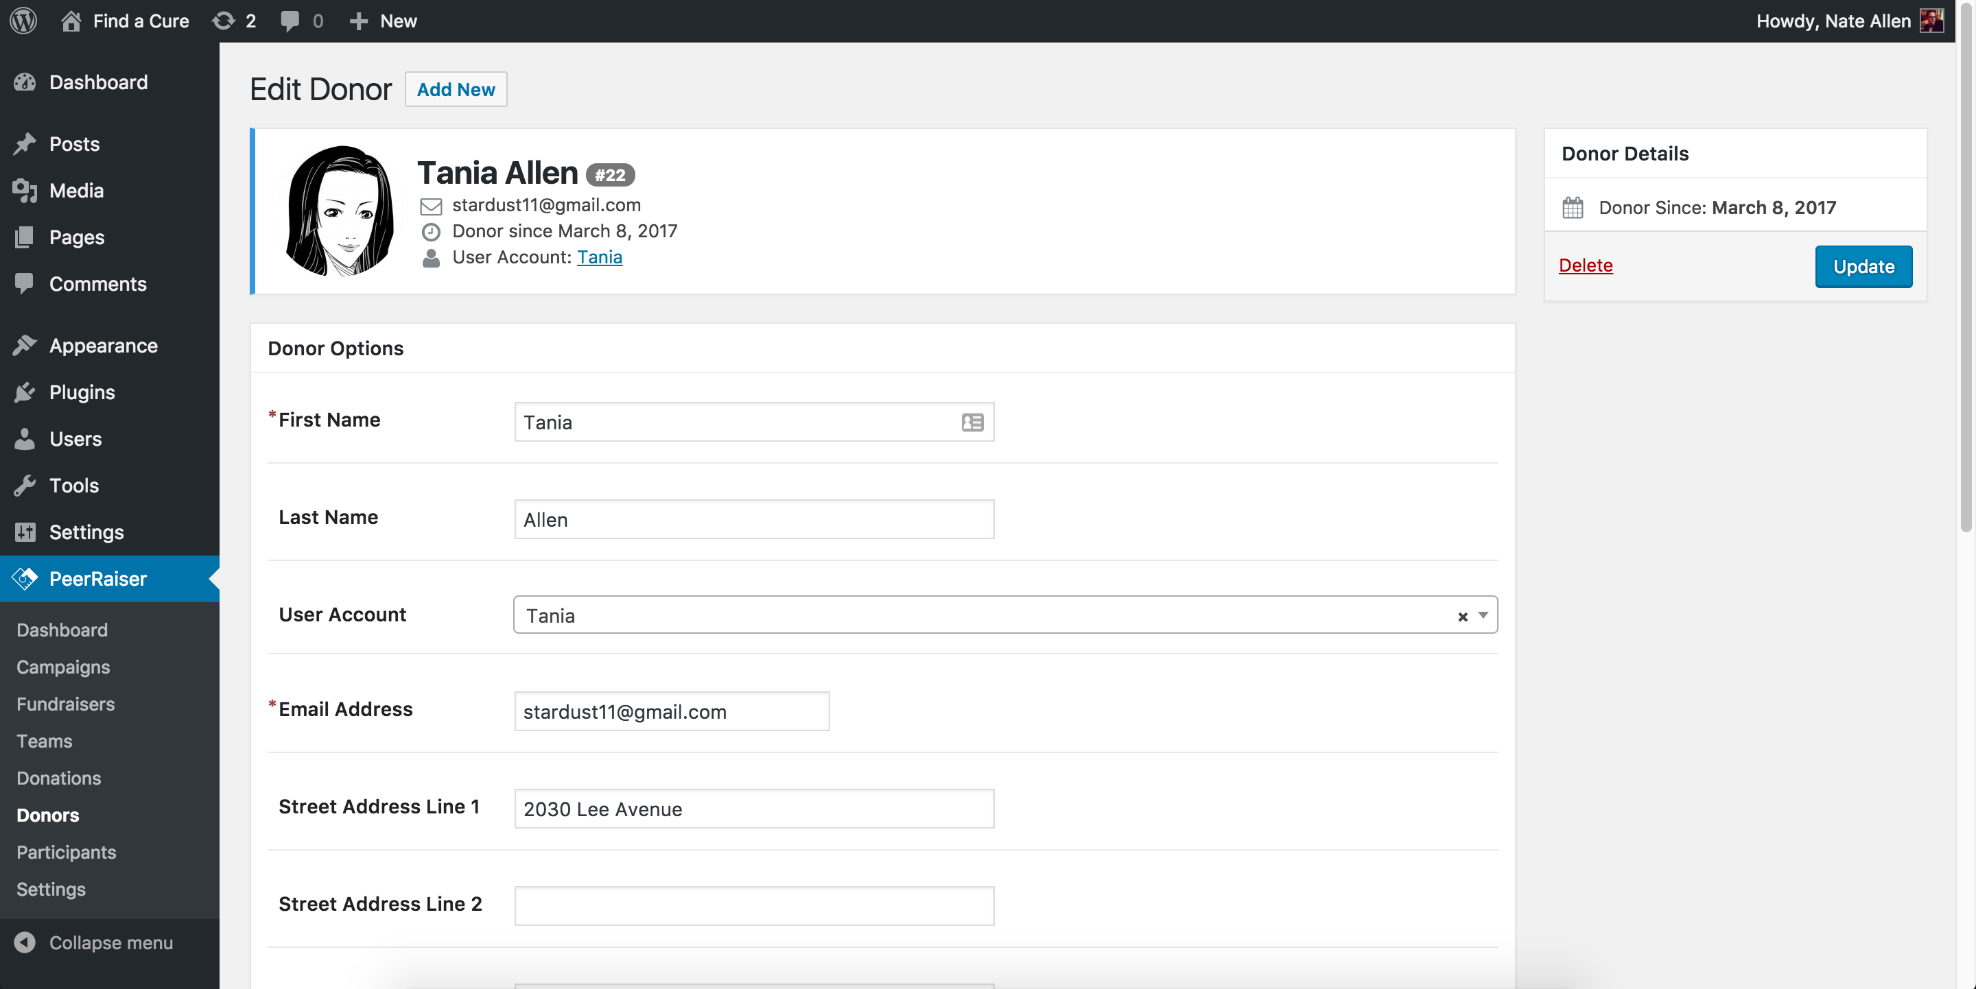The width and height of the screenshot is (1976, 989).
Task: Open the User Account select box showing Tania
Action: click(1005, 615)
